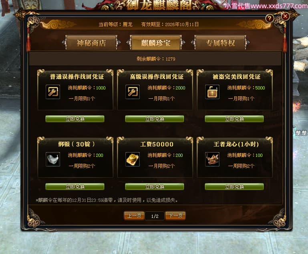Click 立即兑换 under 绑银(30锭)
Image resolution: width=308 pixels, height=254 pixels.
(x=75, y=187)
